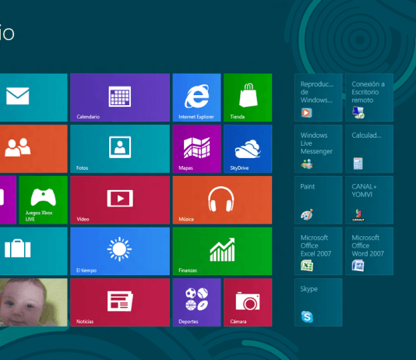Launch Microsoft Office Excel 2007
This screenshot has width=416, height=360.
click(x=318, y=251)
